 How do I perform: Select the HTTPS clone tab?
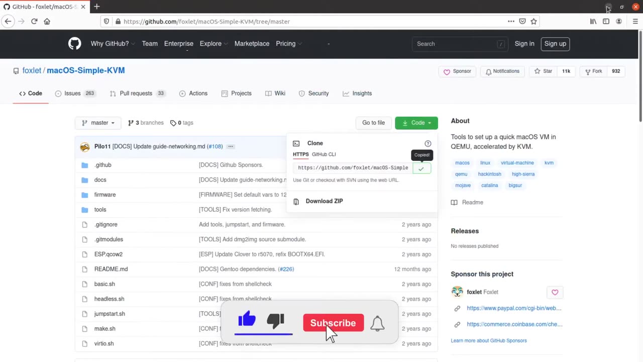(301, 154)
